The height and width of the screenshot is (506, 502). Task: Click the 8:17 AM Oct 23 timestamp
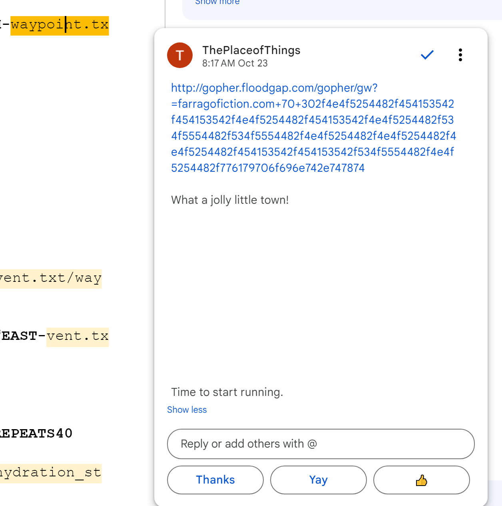[x=235, y=63]
